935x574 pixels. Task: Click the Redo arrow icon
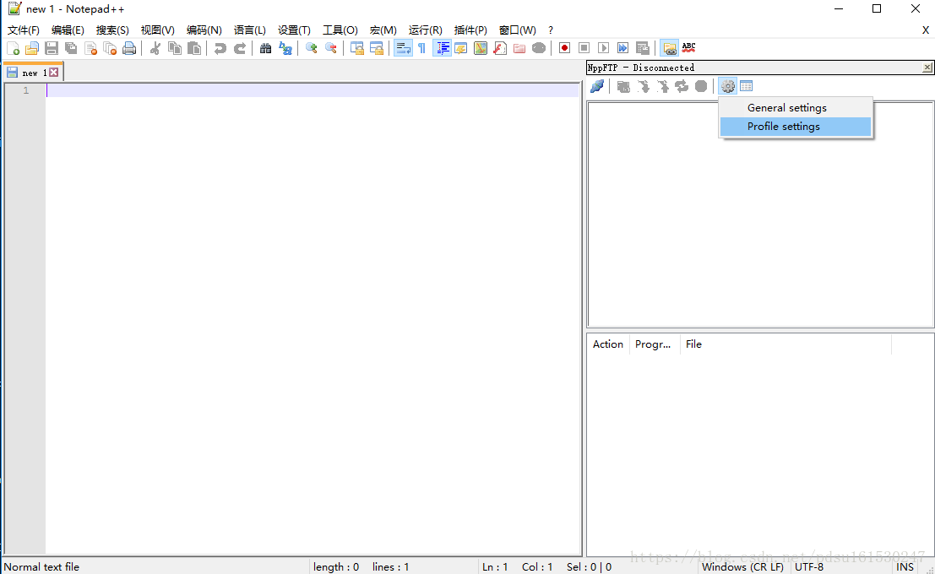point(240,48)
